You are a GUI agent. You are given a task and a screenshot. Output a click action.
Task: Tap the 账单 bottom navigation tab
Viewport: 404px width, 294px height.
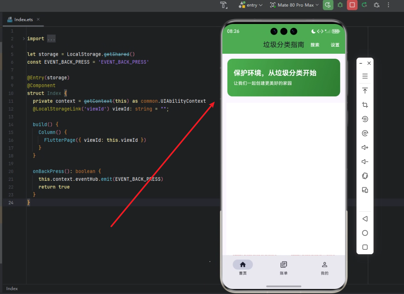pyautogui.click(x=283, y=268)
